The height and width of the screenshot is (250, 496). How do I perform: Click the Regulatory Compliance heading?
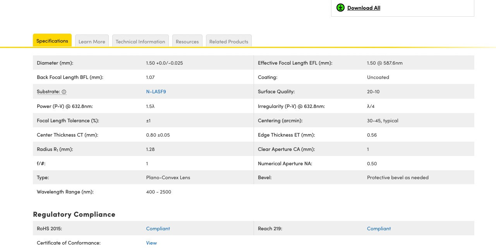click(74, 214)
